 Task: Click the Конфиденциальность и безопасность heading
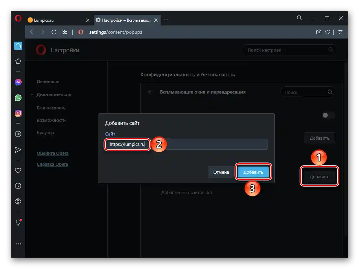tap(187, 75)
